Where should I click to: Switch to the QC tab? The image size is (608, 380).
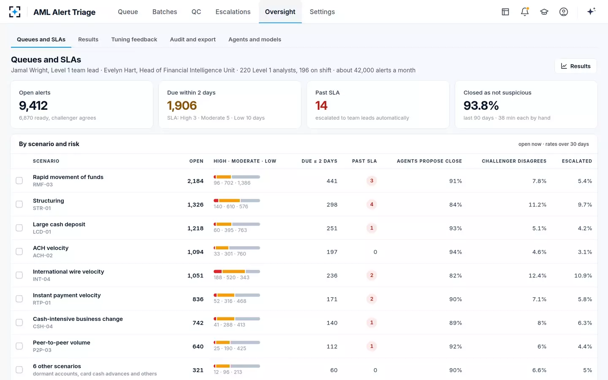point(196,12)
